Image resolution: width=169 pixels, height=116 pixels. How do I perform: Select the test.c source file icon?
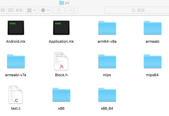click(16, 94)
